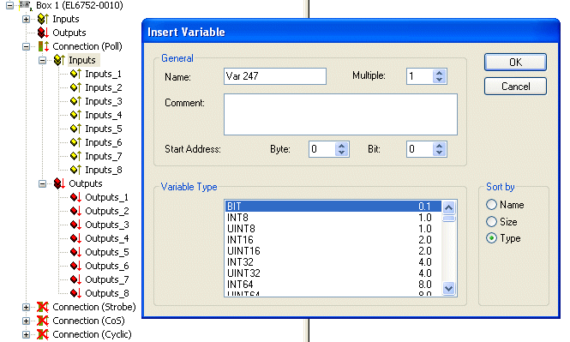
Task: Click the Inputs_6 variable icon
Action: 75,142
